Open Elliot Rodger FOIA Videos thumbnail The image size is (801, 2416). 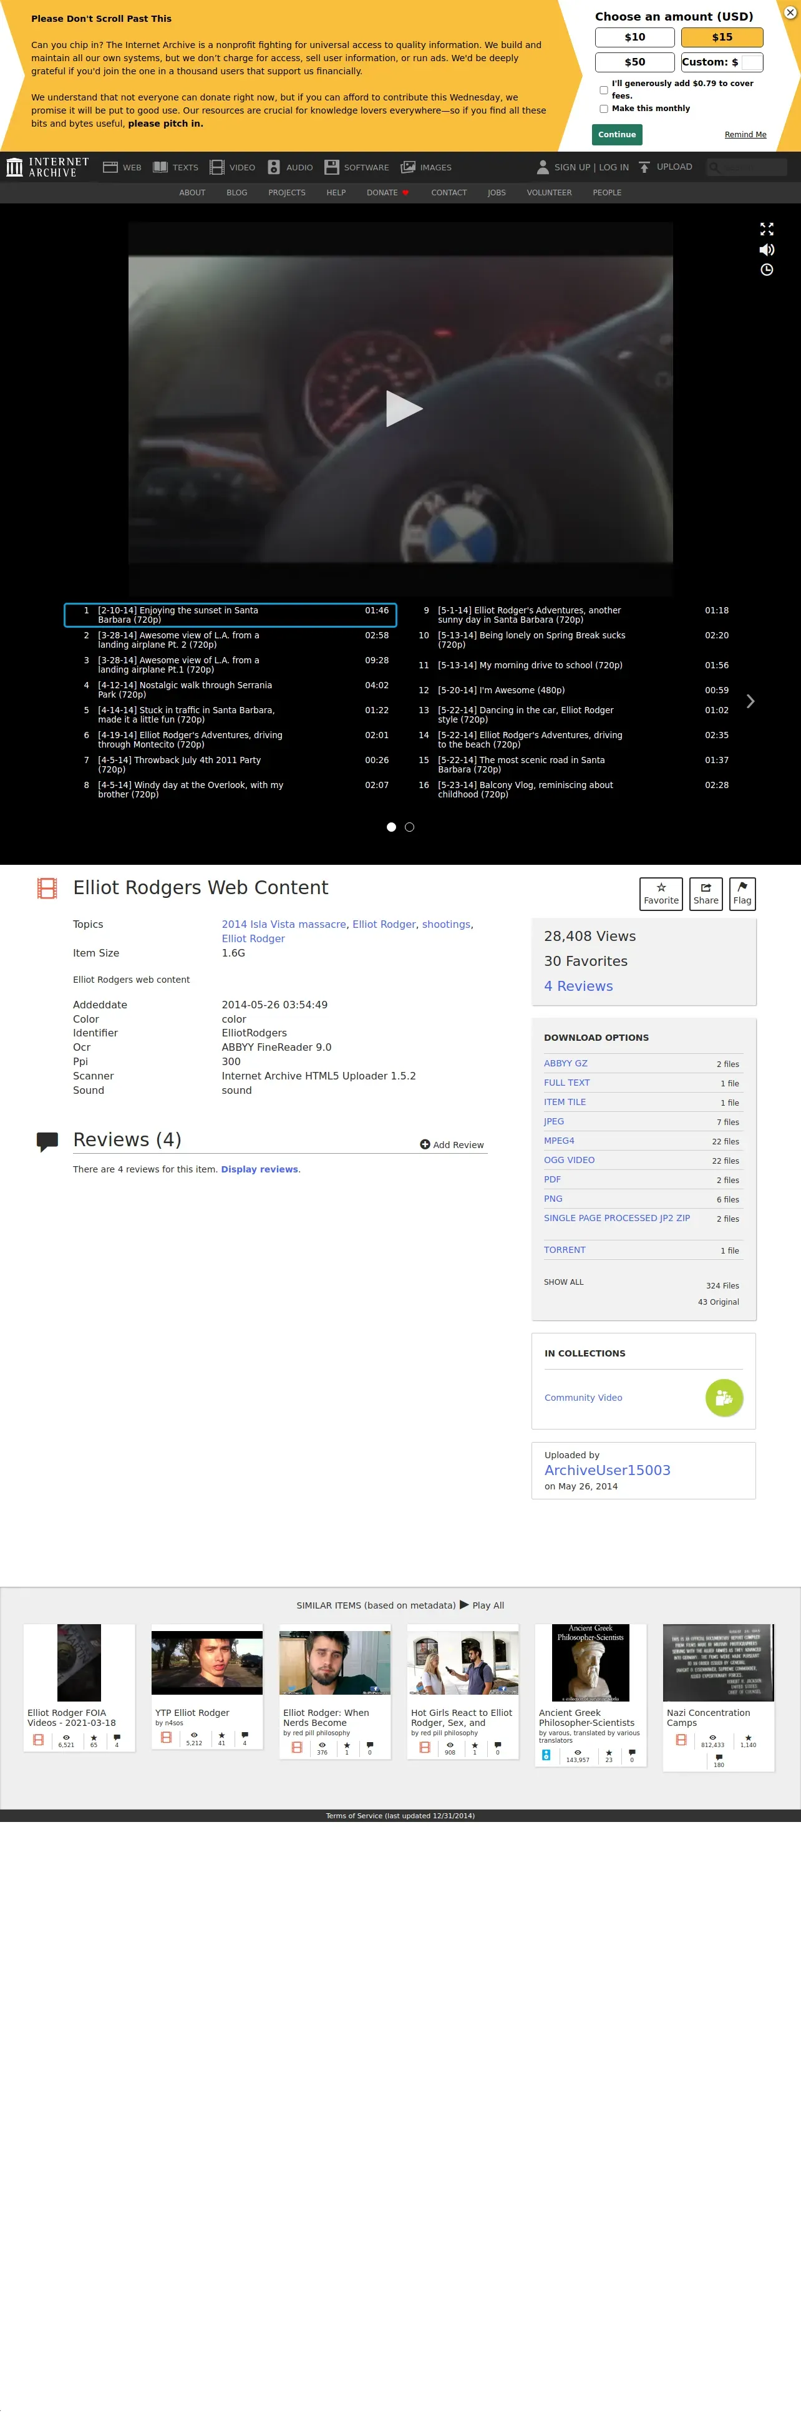click(x=79, y=1663)
